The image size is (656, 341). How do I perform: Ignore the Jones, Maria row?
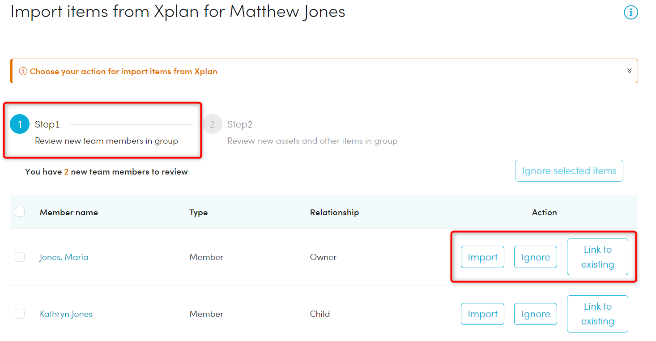click(536, 257)
